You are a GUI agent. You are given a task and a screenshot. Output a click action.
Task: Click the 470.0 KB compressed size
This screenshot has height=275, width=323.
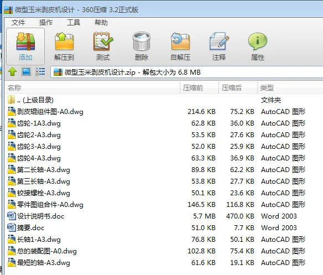point(240,216)
